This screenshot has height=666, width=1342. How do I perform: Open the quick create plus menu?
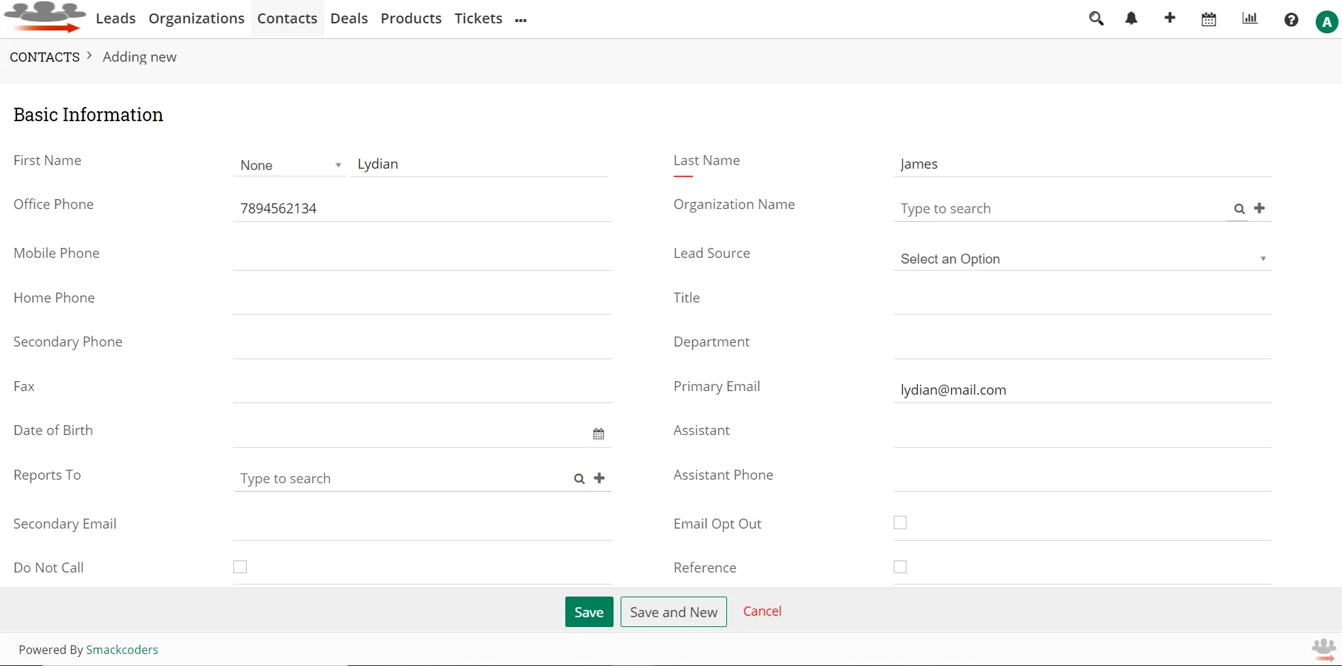pyautogui.click(x=1170, y=18)
